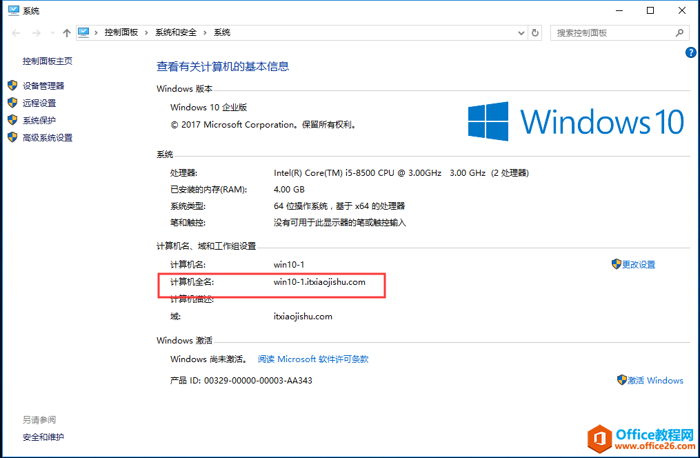Expand chevron before 控制面板 breadcrumb
The height and width of the screenshot is (458, 700).
96,32
